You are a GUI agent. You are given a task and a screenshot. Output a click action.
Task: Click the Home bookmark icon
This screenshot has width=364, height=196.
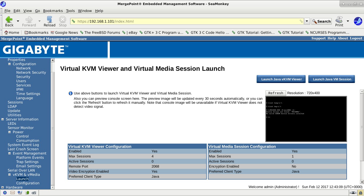7,32
